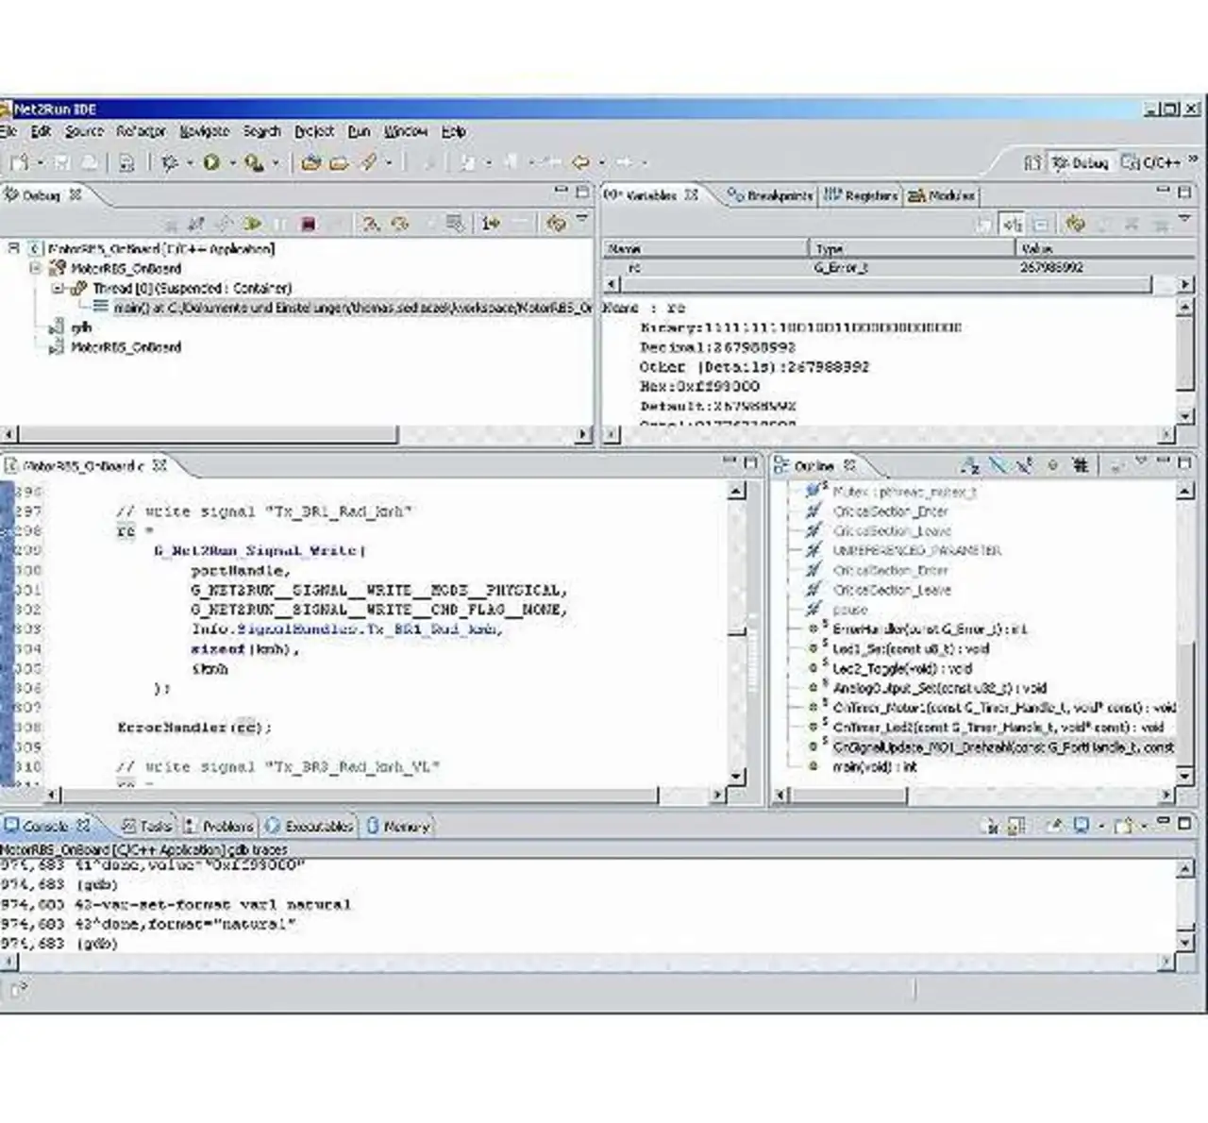
Task: Toggle Instruction Stepping Mode icon
Action: (x=490, y=224)
